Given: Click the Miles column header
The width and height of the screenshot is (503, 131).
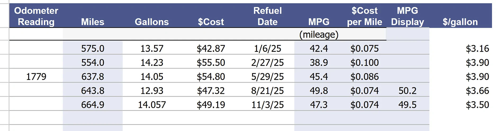Looking at the screenshot, I should (x=93, y=16).
